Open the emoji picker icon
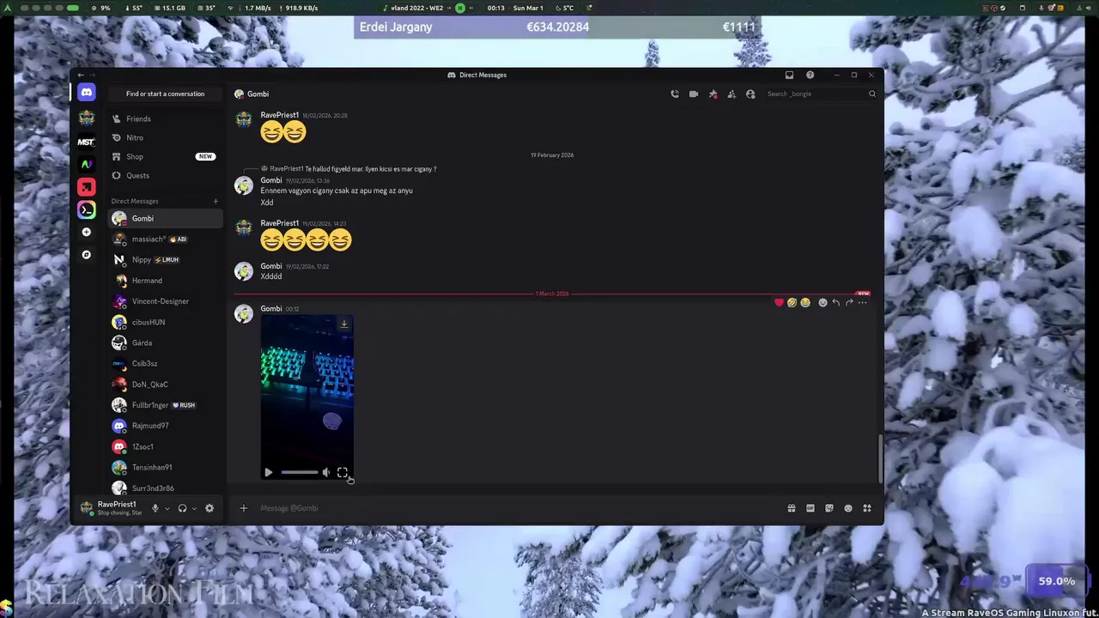1099x618 pixels. [x=848, y=508]
